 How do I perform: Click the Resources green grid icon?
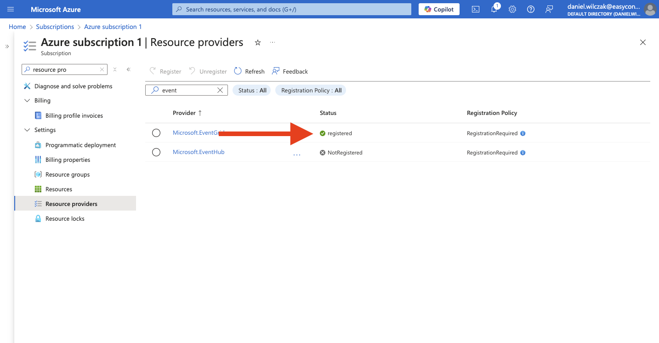38,189
